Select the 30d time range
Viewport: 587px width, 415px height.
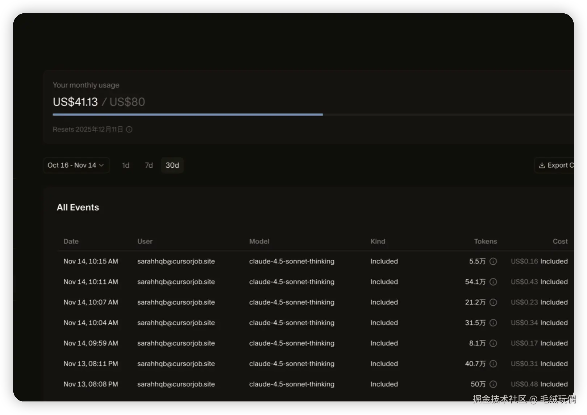172,165
